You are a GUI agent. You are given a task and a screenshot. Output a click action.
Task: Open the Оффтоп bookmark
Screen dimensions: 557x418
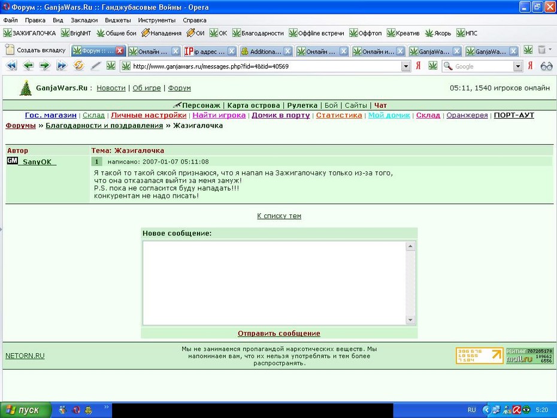365,34
